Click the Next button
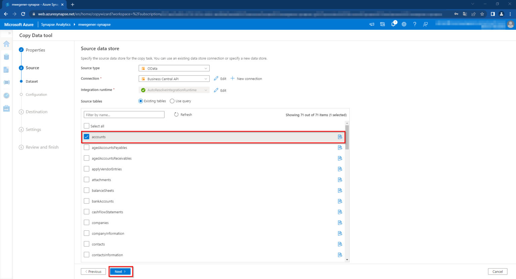Screen dimensions: 516x279 point(120,271)
